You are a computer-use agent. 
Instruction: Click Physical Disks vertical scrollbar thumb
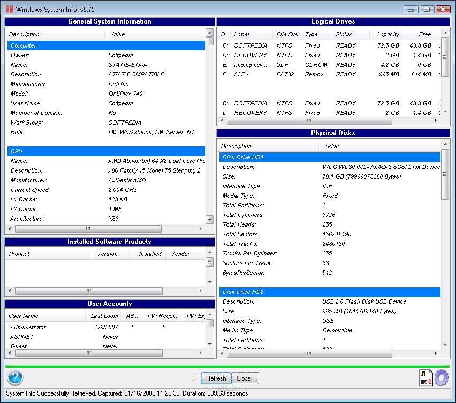click(445, 174)
